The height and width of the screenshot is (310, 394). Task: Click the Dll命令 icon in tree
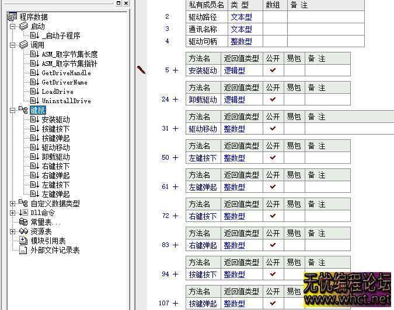tap(22, 213)
